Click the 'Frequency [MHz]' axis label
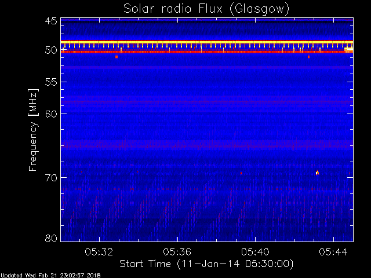The height and width of the screenshot is (278, 371). pyautogui.click(x=33, y=130)
